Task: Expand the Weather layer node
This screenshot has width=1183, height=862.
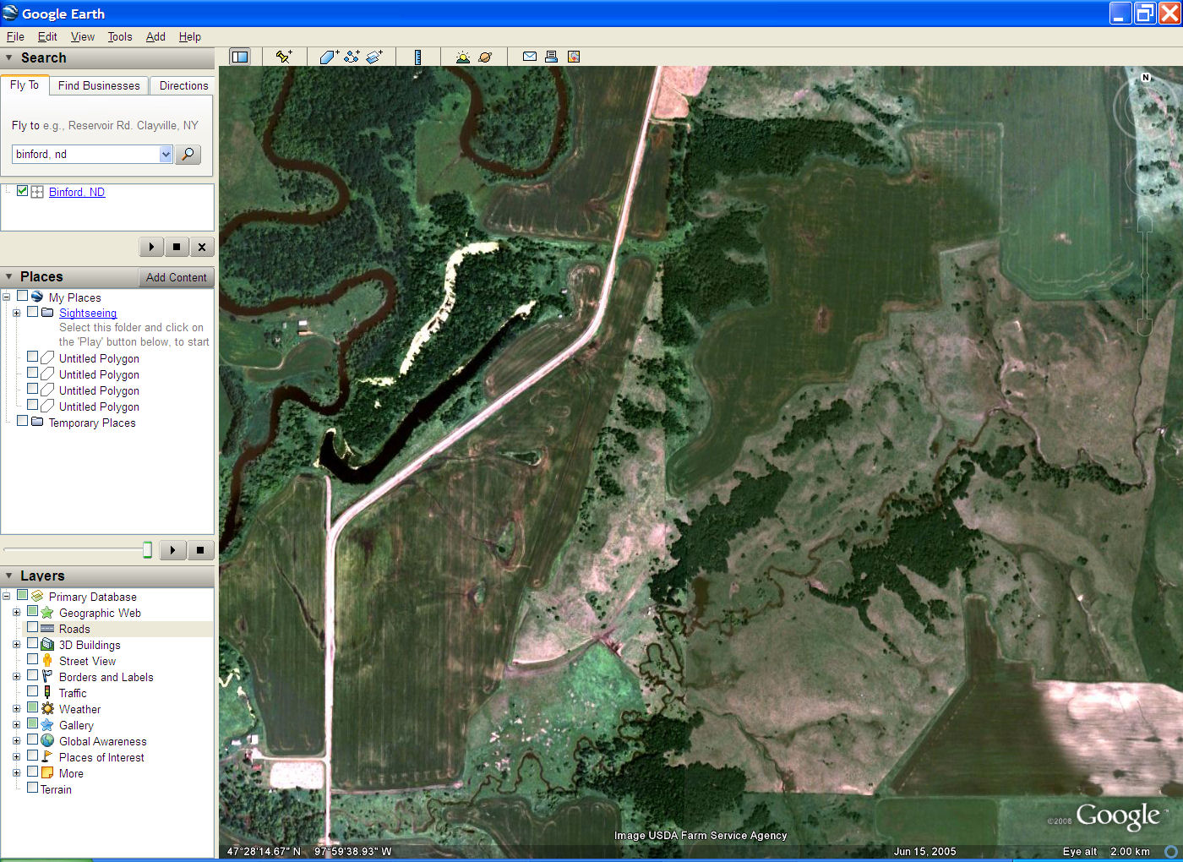Action: [x=16, y=709]
